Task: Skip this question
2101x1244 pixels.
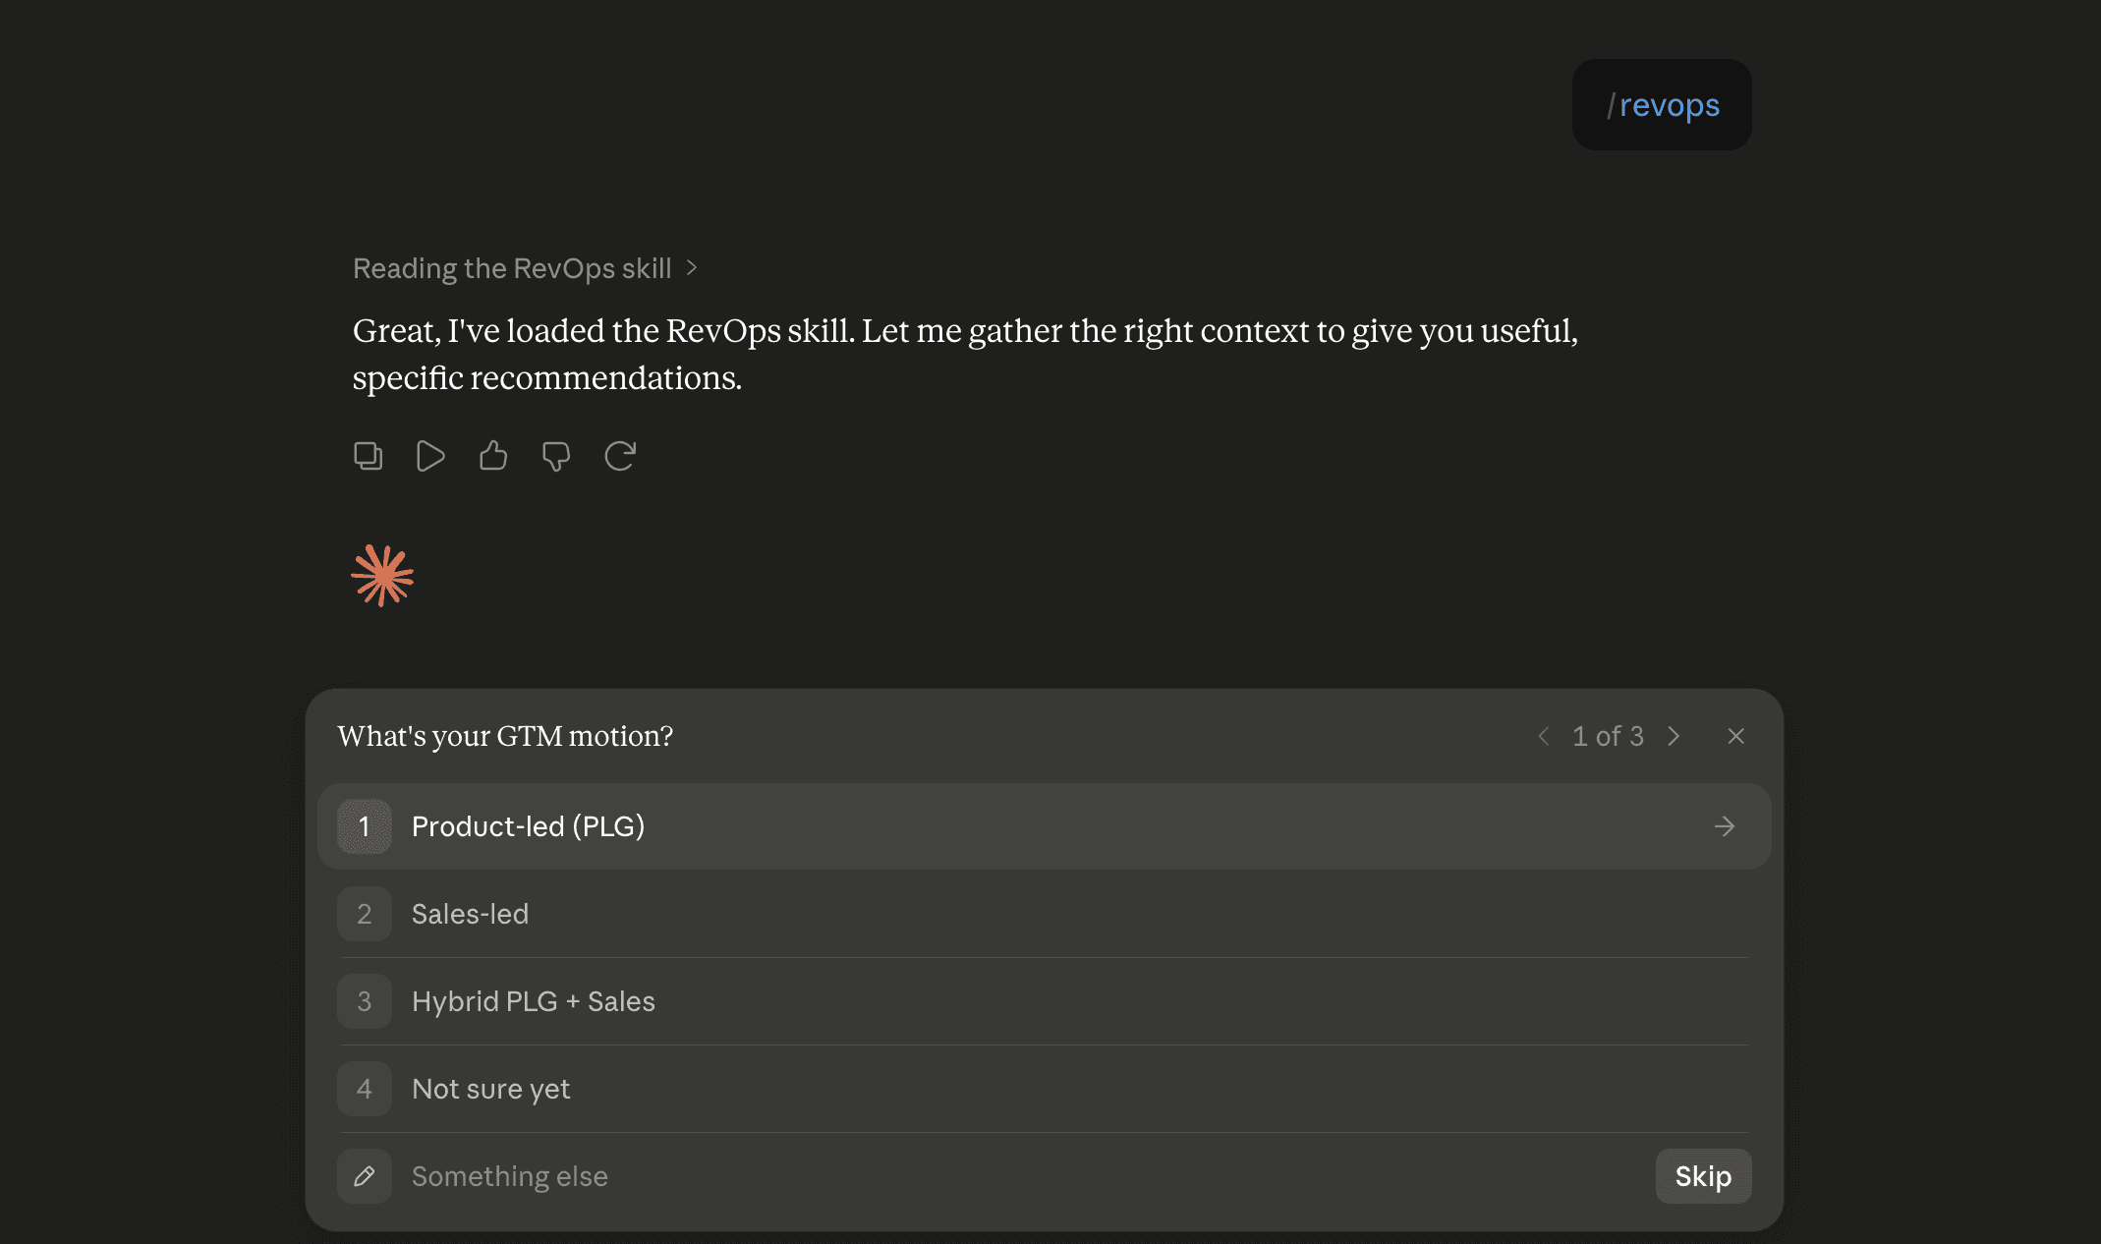Action: point(1703,1176)
